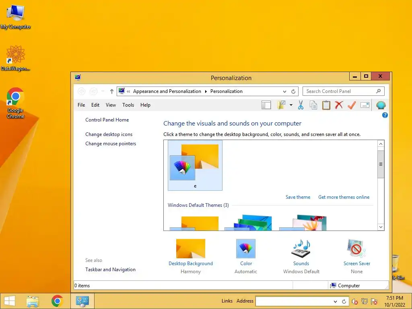Open the Color settings swatch icon
Screen dimensions: 412x309
click(246, 248)
